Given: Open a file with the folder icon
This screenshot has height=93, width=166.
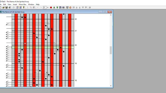Looking at the screenshot, I should (x=3, y=7).
